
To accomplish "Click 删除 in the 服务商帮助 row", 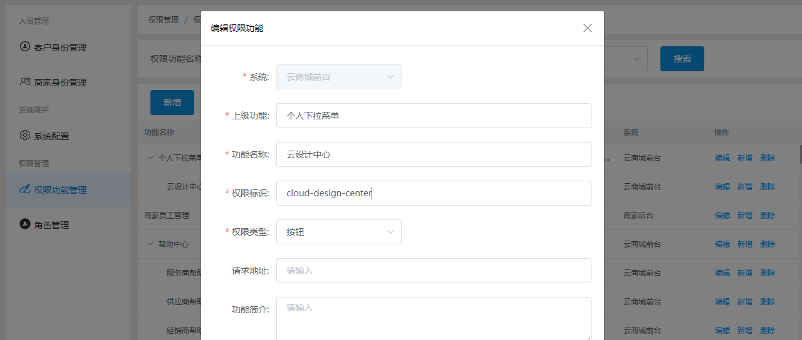I will click(768, 273).
